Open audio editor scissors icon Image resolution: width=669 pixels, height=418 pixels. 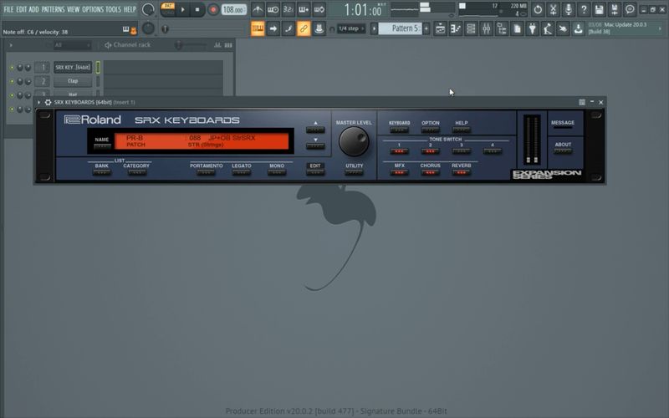[x=553, y=9]
